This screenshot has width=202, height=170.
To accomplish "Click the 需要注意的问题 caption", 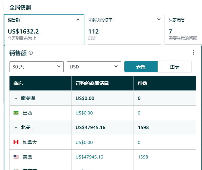I will point(183,38).
